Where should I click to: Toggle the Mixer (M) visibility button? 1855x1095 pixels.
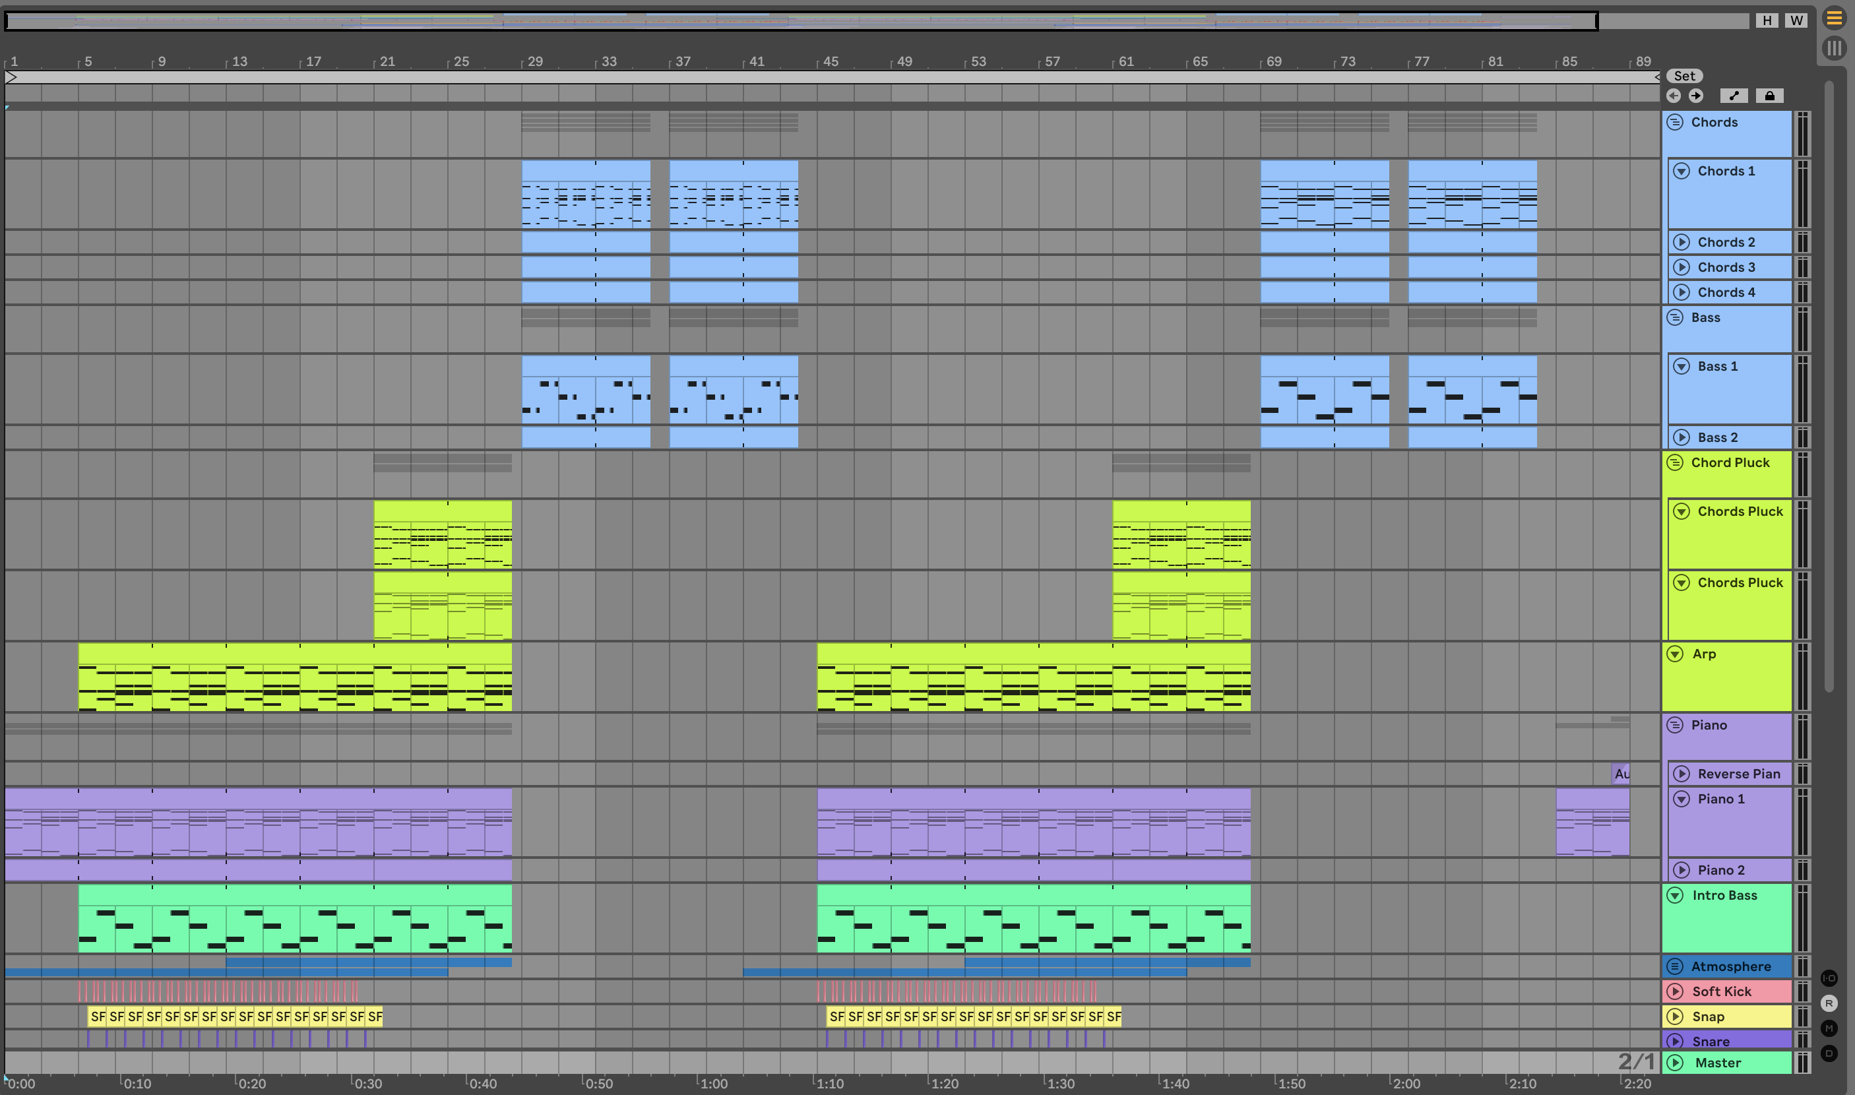(x=1829, y=1028)
